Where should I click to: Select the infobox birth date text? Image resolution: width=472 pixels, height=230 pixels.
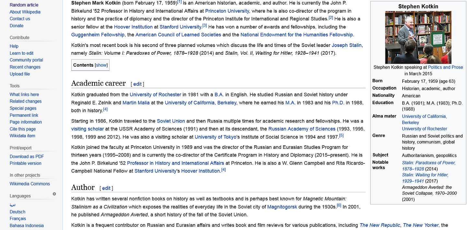coord(429,81)
